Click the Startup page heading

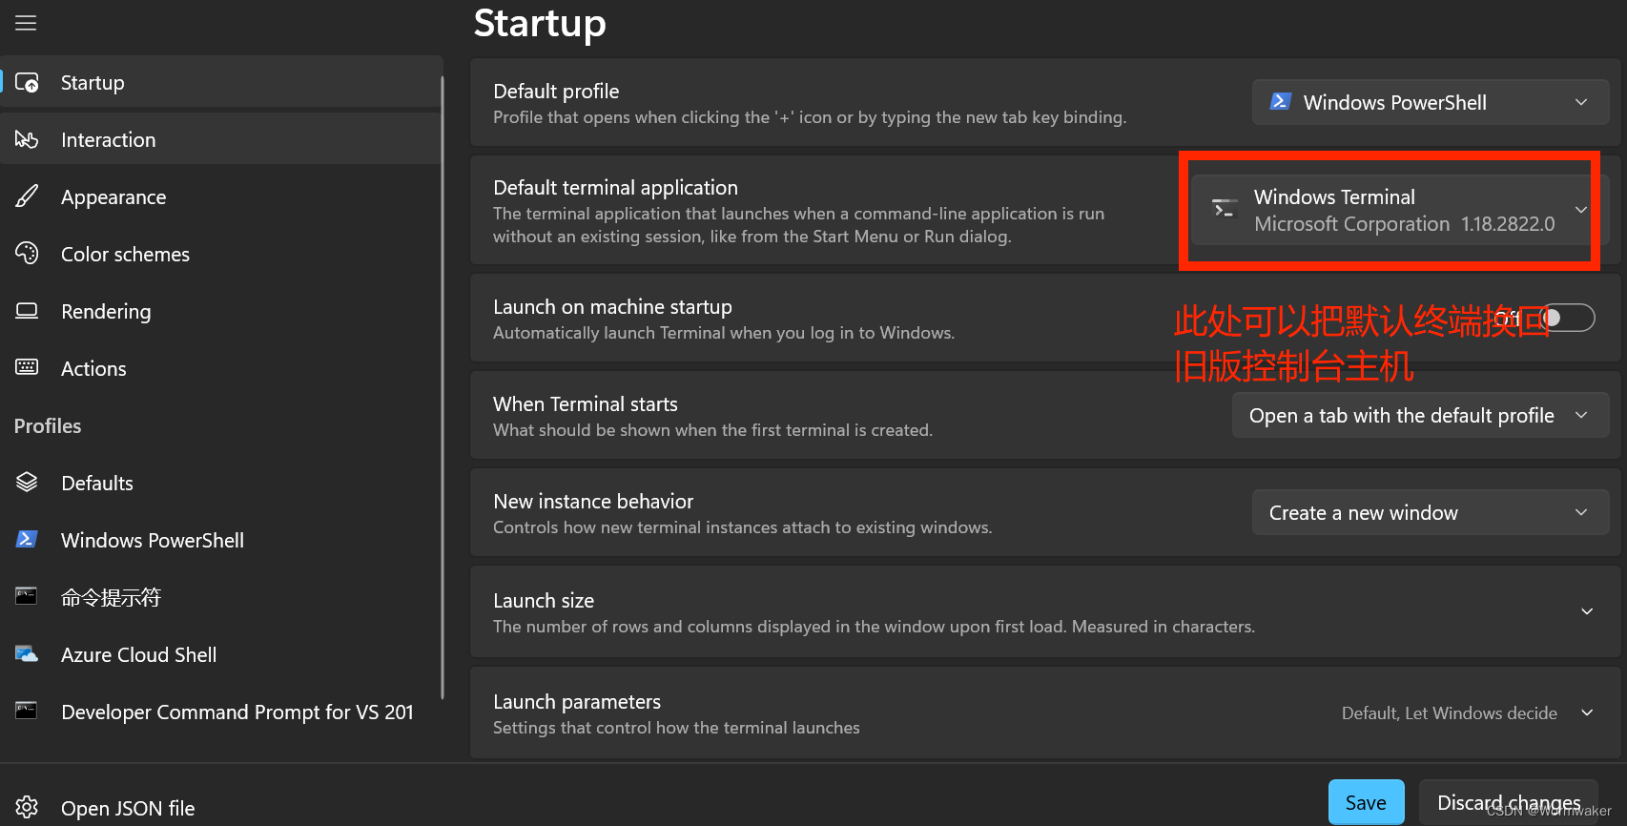click(540, 23)
